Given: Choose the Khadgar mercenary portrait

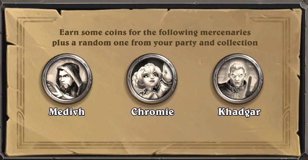Looking at the screenshot, I should pyautogui.click(x=238, y=79).
